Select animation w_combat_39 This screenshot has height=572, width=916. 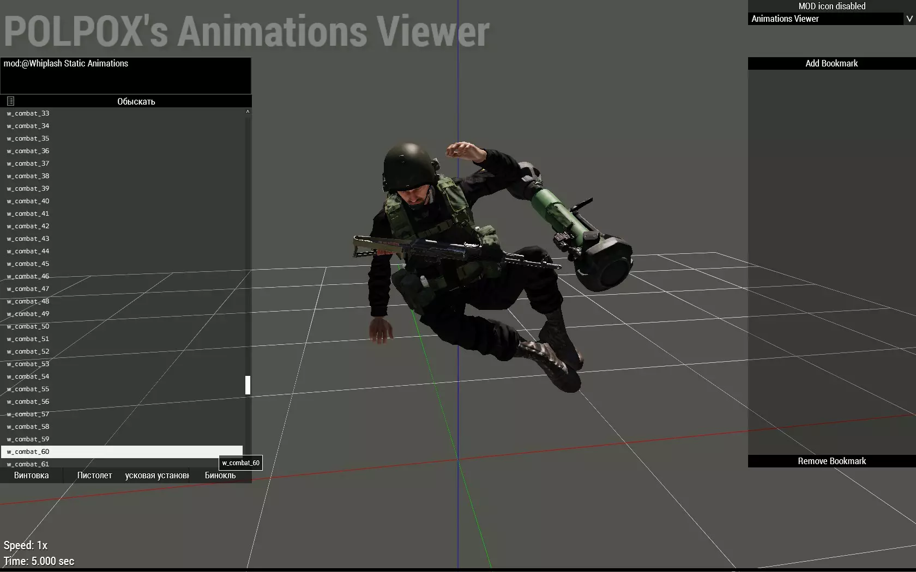(122, 188)
